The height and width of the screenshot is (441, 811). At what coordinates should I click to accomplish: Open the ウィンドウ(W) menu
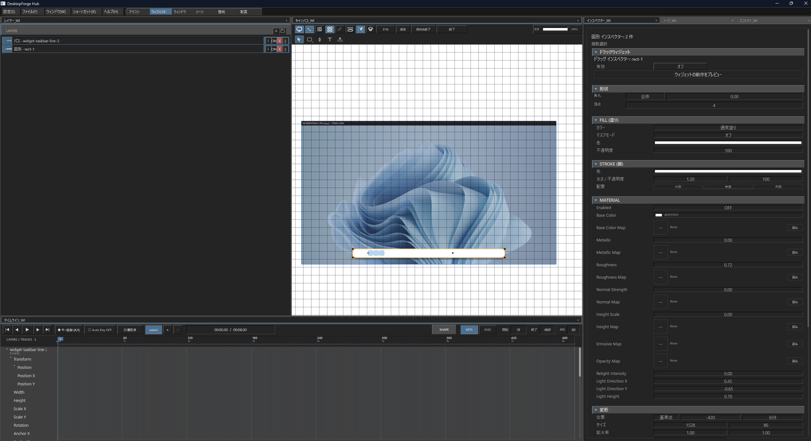56,12
